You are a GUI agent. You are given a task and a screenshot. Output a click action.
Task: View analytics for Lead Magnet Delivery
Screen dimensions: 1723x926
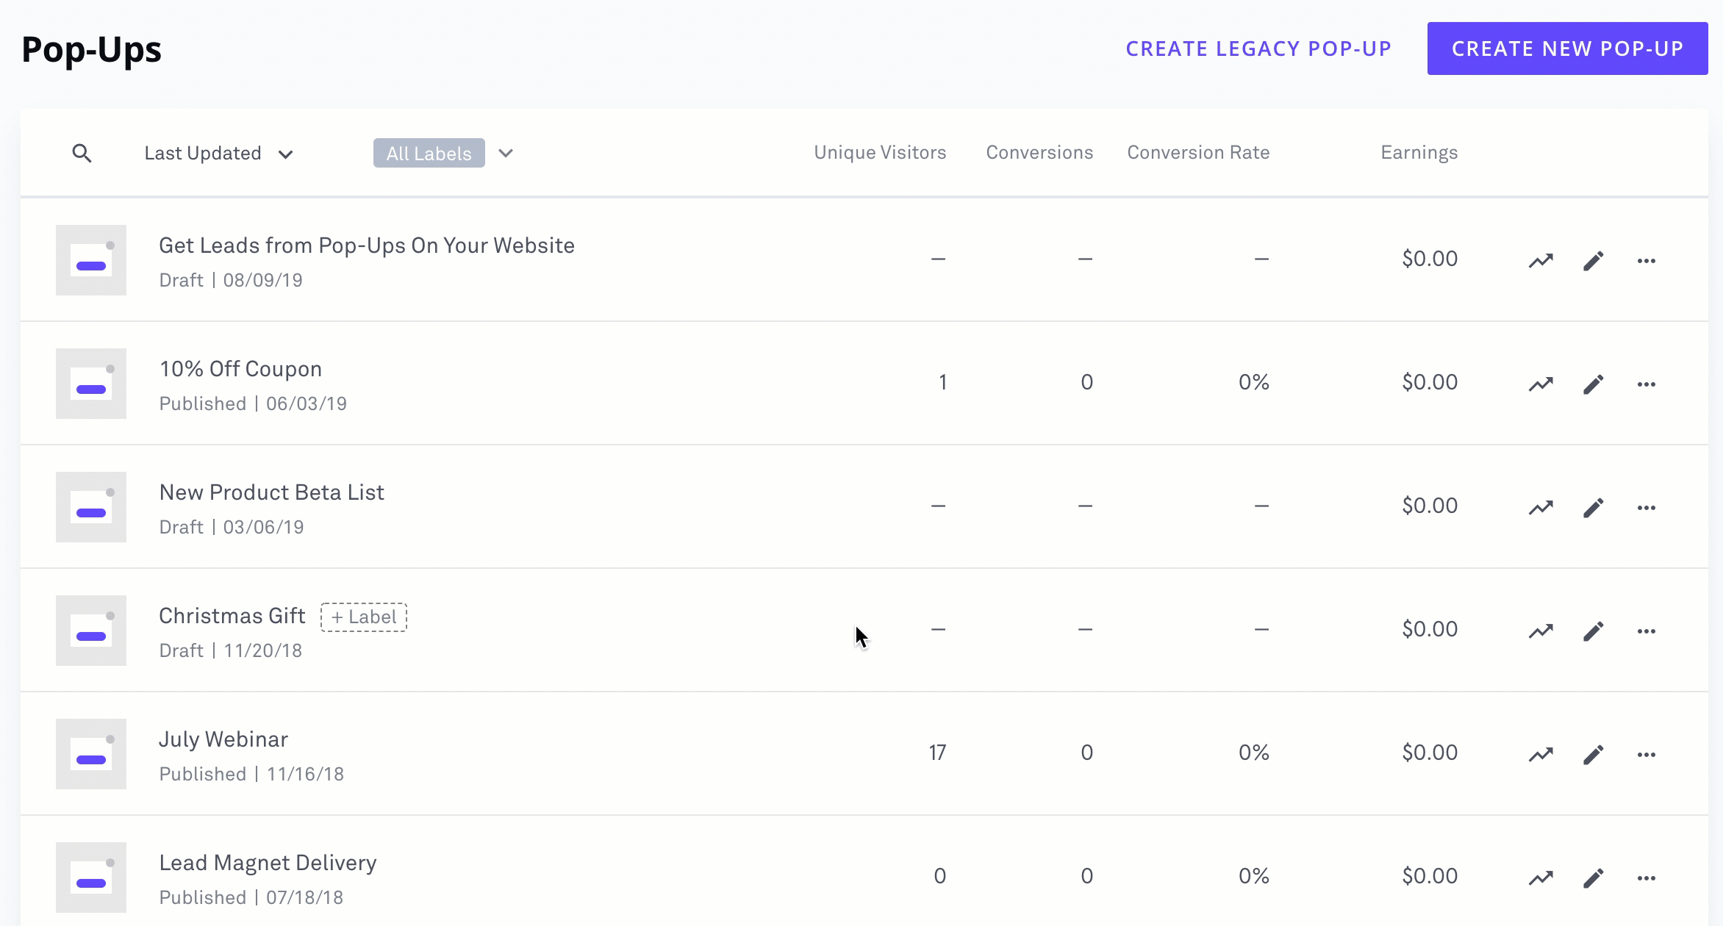[1541, 877]
